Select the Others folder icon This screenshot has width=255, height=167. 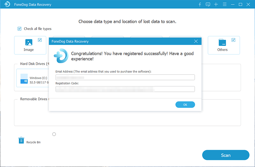point(222,42)
